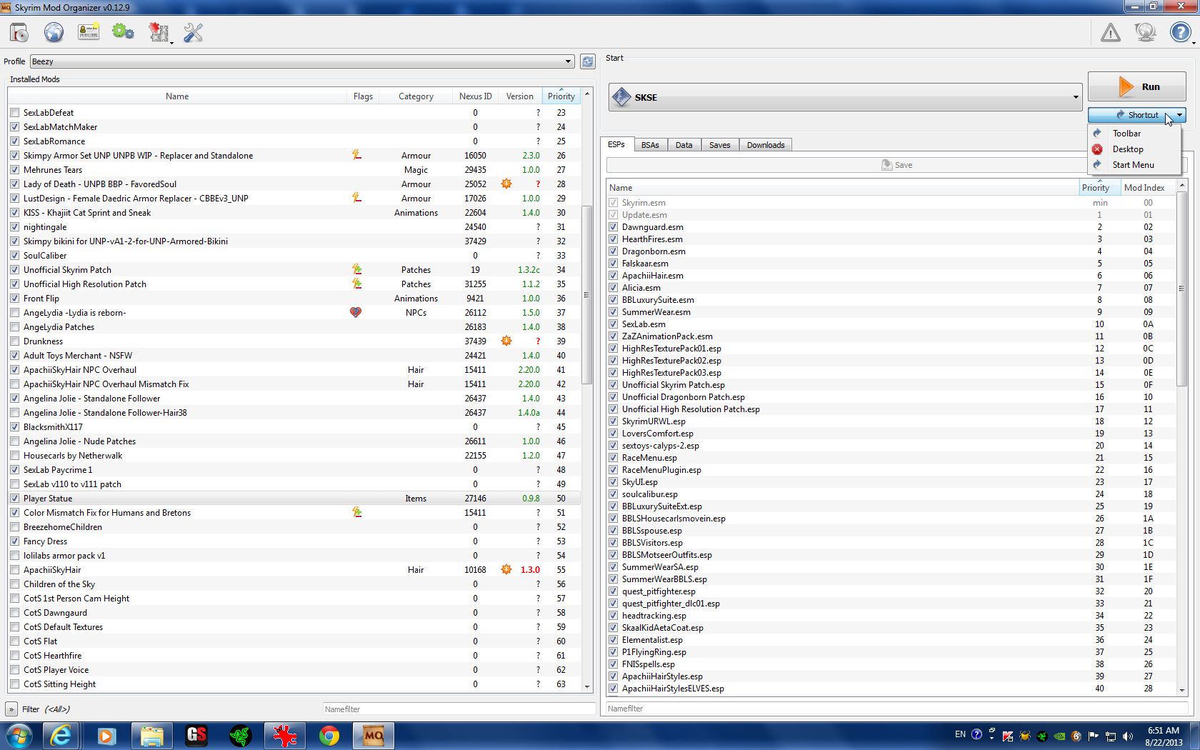Open the SKSE executable dropdown
The height and width of the screenshot is (750, 1200).
(1075, 97)
